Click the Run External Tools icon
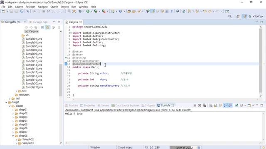Screen dimensions: 266x149 pyautogui.click(x=103, y=11)
